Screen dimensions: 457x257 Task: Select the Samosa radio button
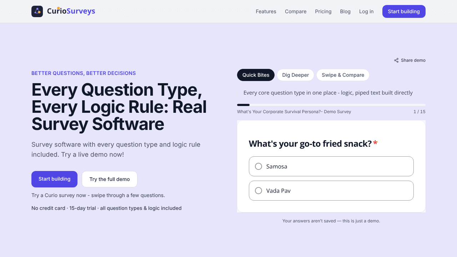(258, 166)
